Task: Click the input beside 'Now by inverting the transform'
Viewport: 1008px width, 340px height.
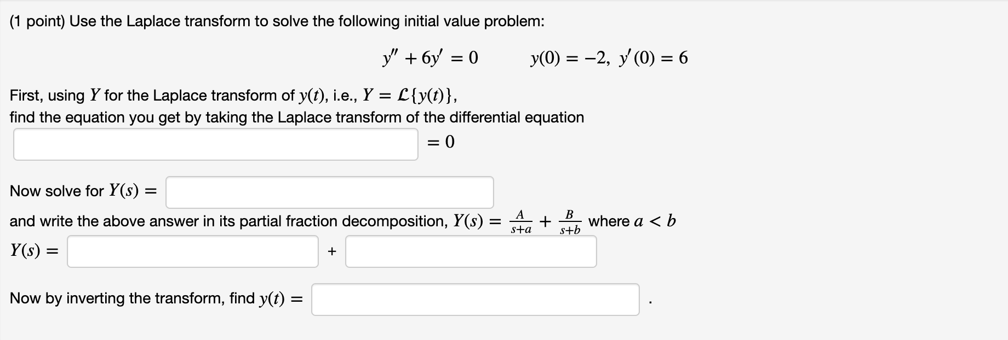Action: point(477,299)
